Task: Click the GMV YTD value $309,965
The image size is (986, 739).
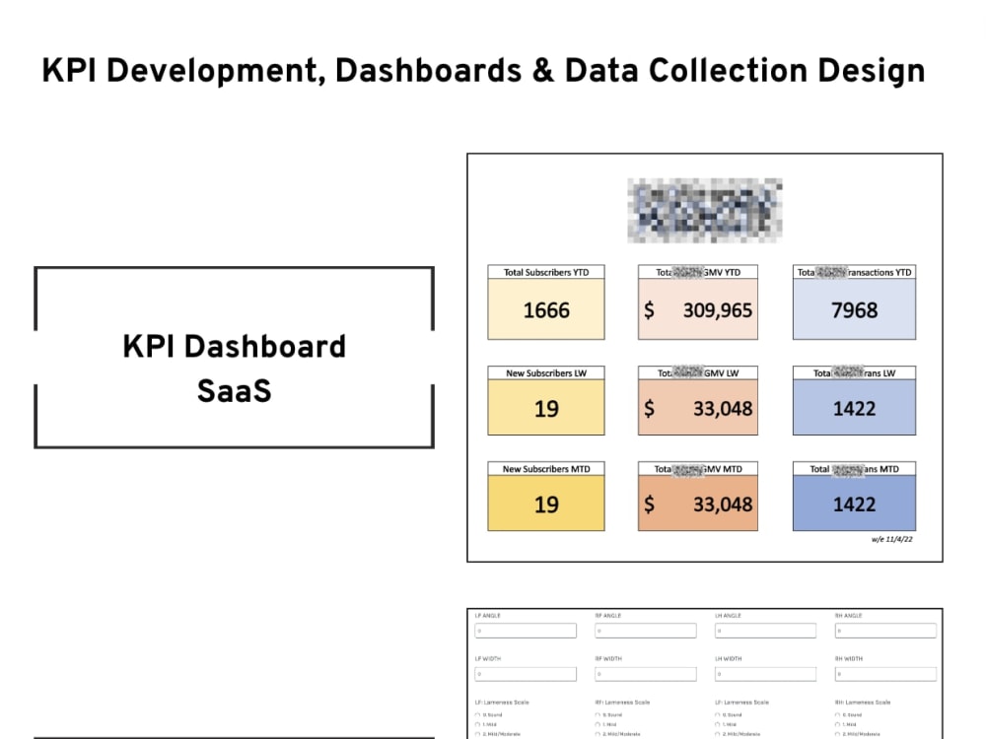Action: 698,309
